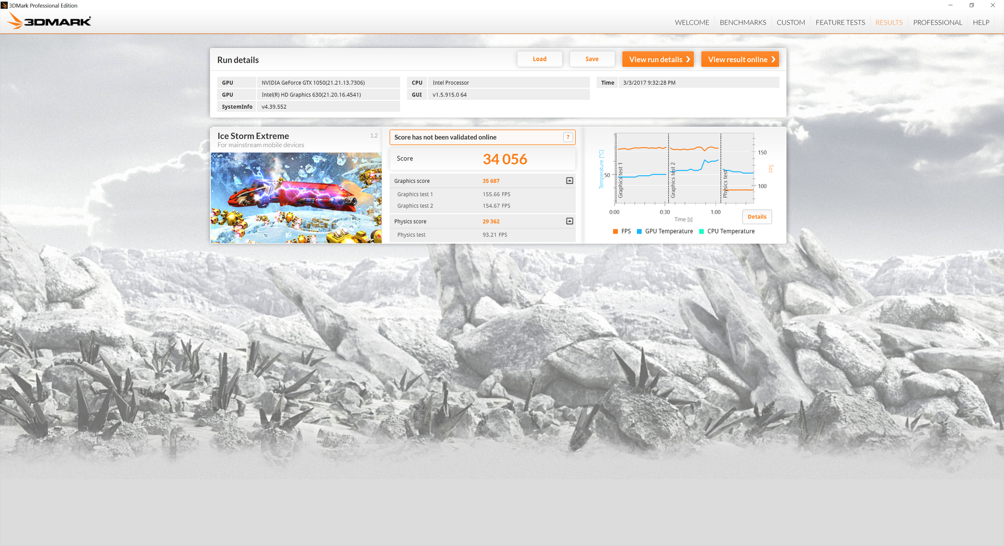The width and height of the screenshot is (1004, 546).
Task: Restore down the 3DMark window
Action: pos(972,5)
